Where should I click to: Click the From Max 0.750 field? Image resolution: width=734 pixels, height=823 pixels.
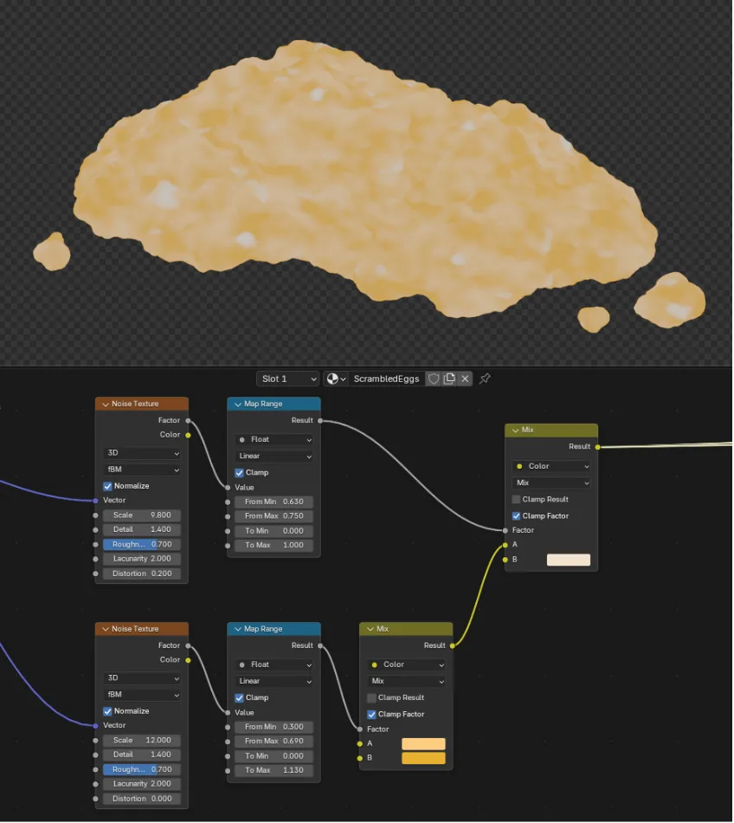click(274, 516)
